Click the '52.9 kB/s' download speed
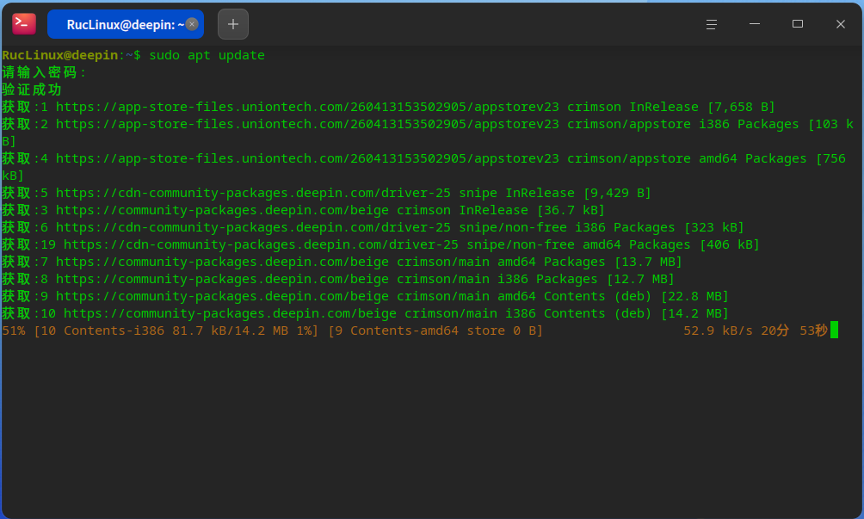This screenshot has height=519, width=864. (x=718, y=331)
